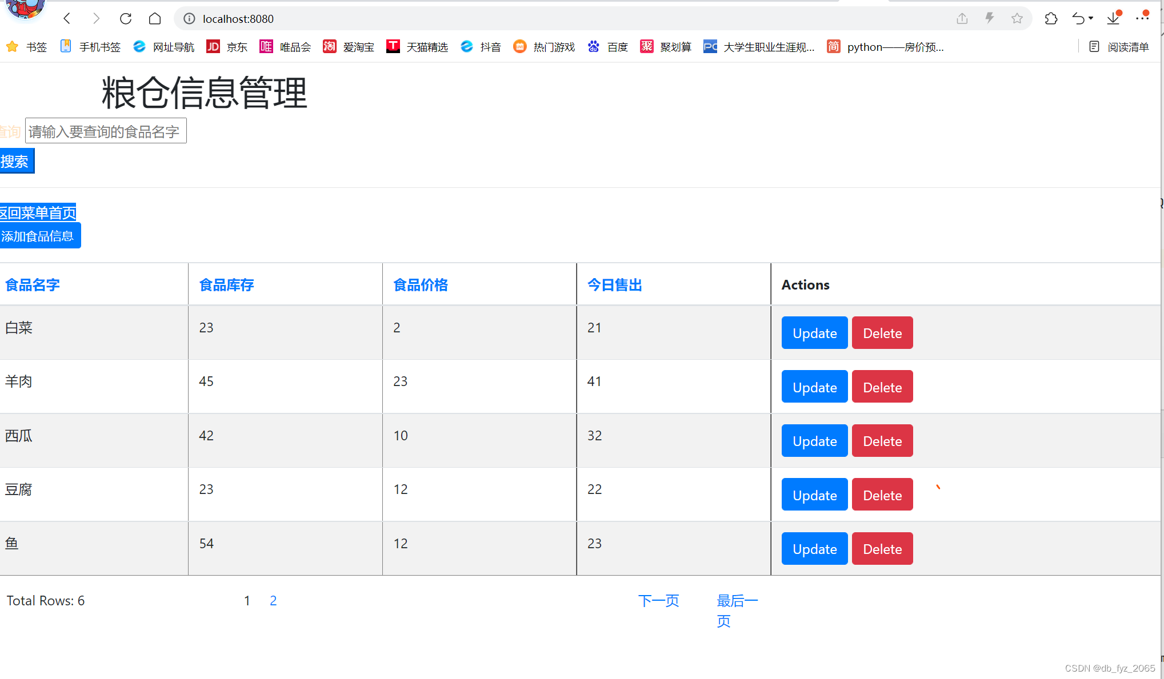Click the 粮仓信息管理 page heading
Screen dimensions: 1164x679
[205, 93]
